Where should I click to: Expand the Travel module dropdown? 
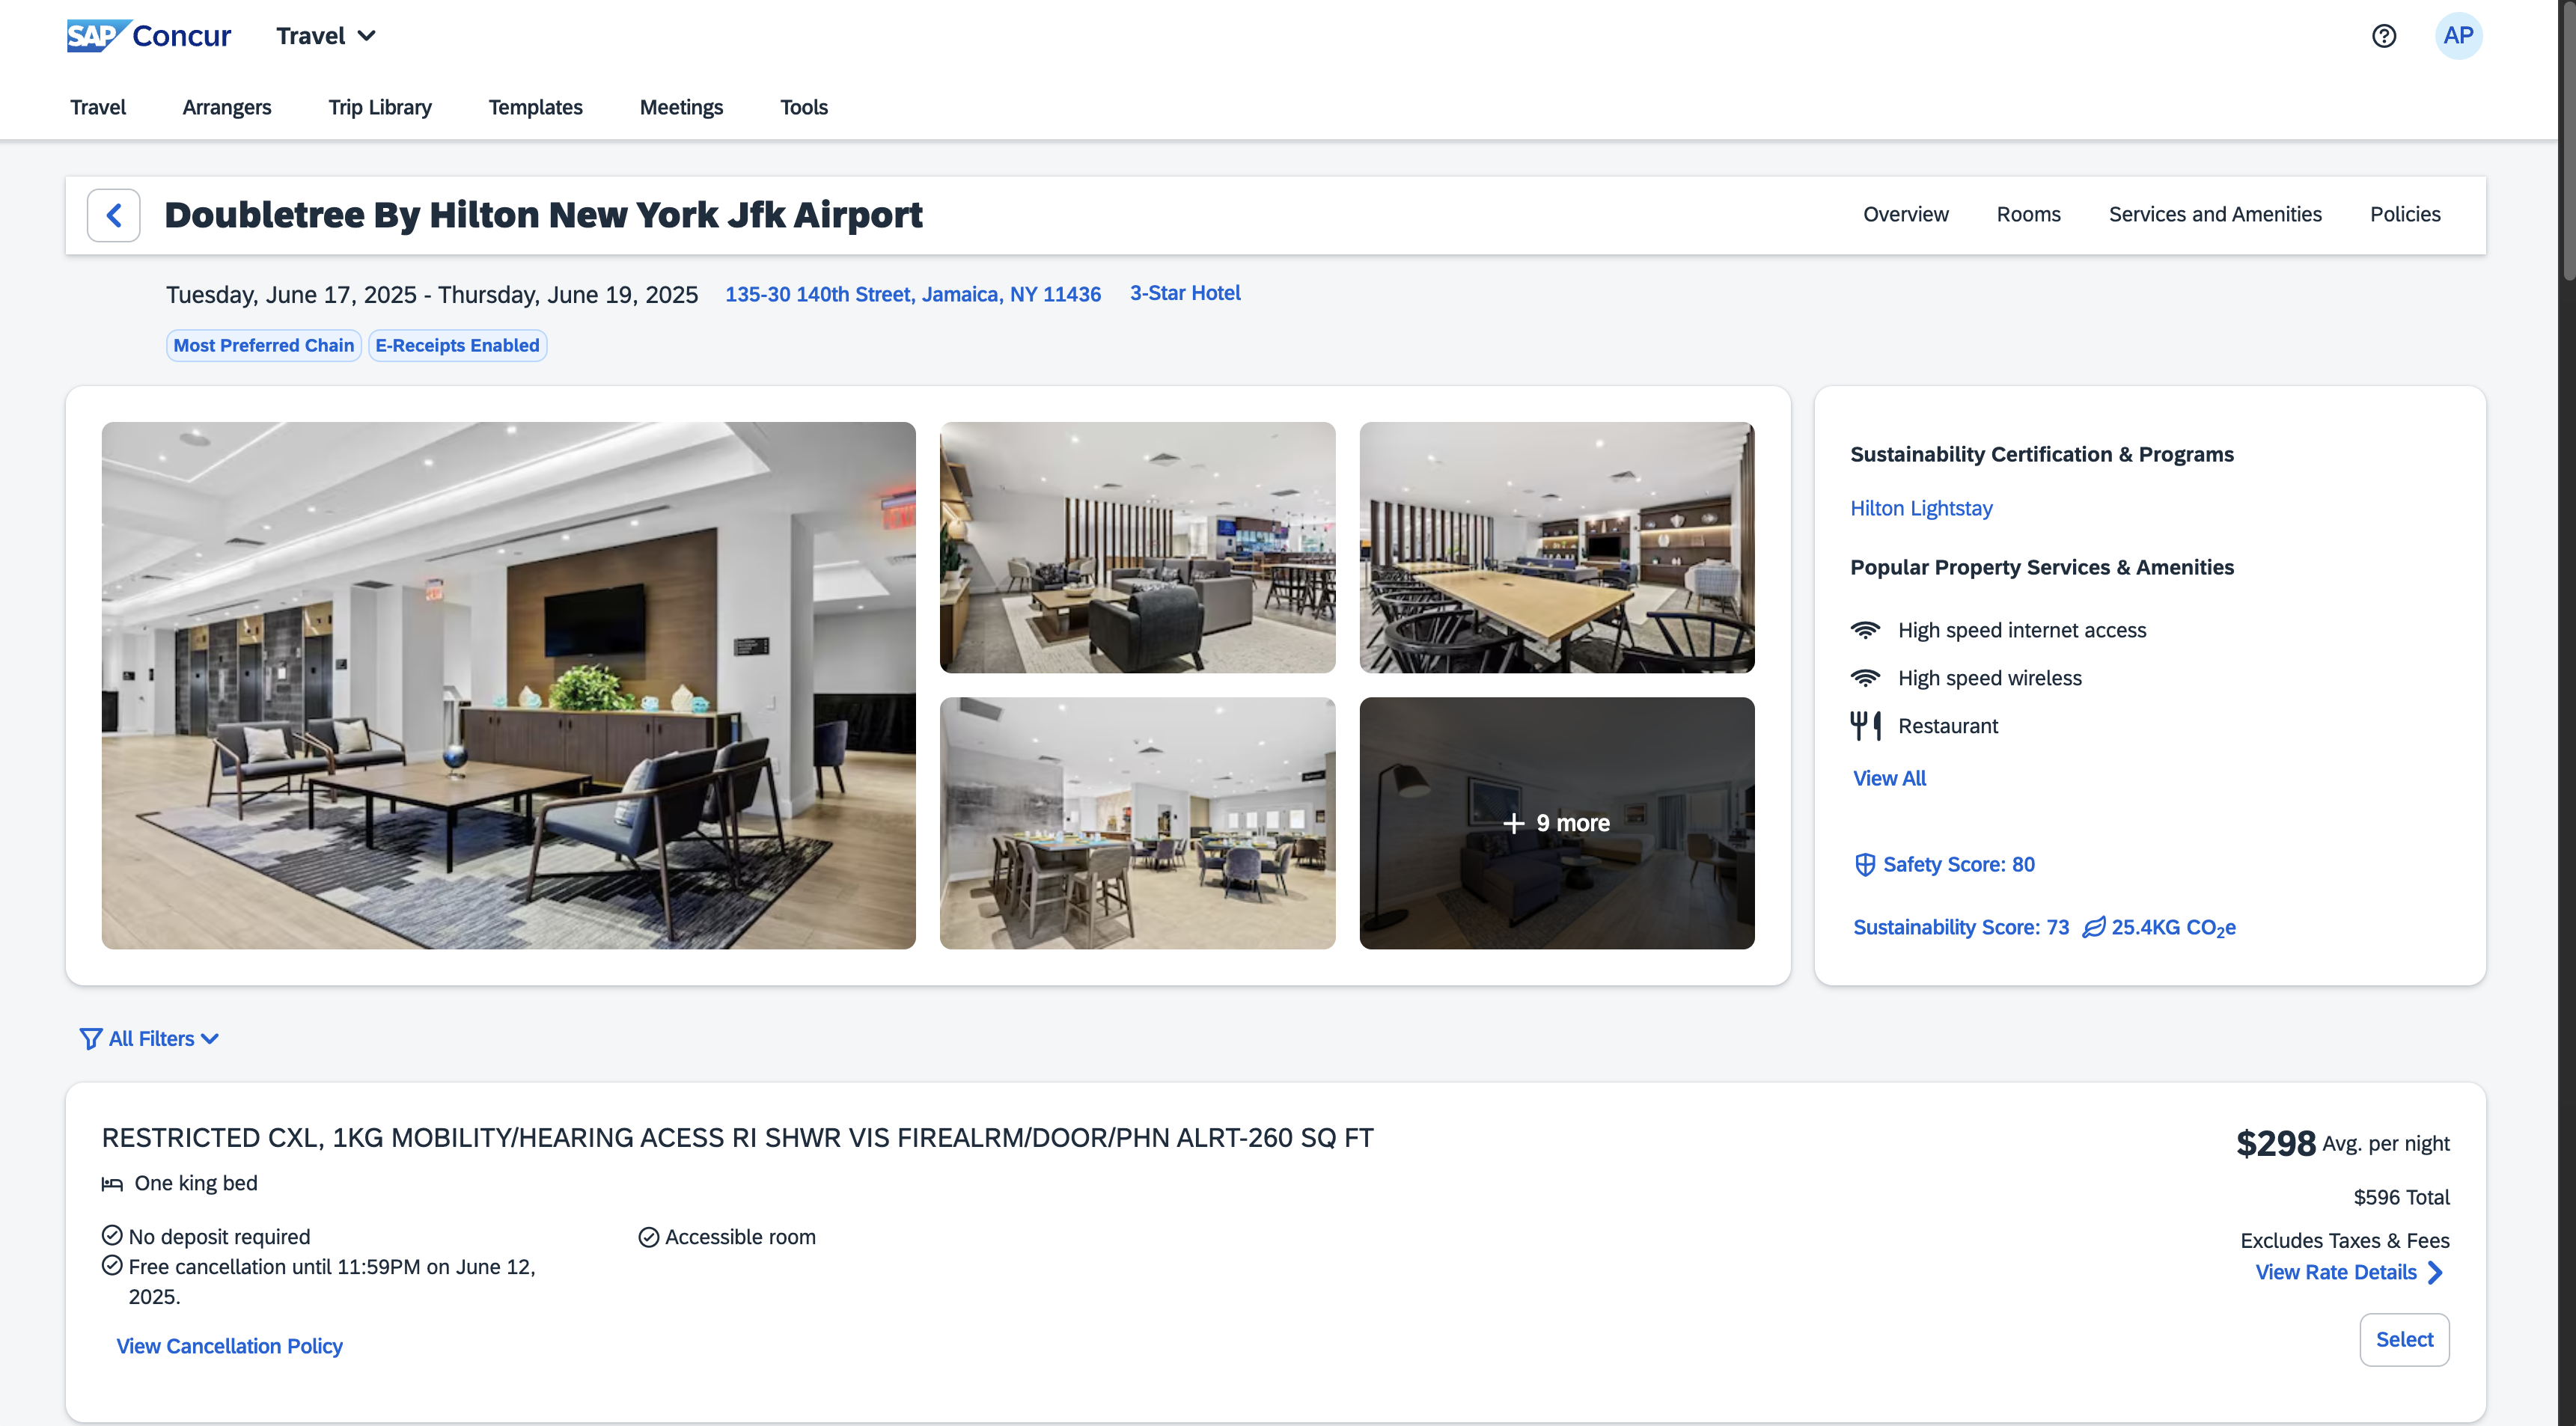(x=326, y=36)
